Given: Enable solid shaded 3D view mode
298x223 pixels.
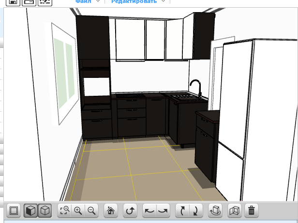Looking at the screenshot, I should coord(30,211).
